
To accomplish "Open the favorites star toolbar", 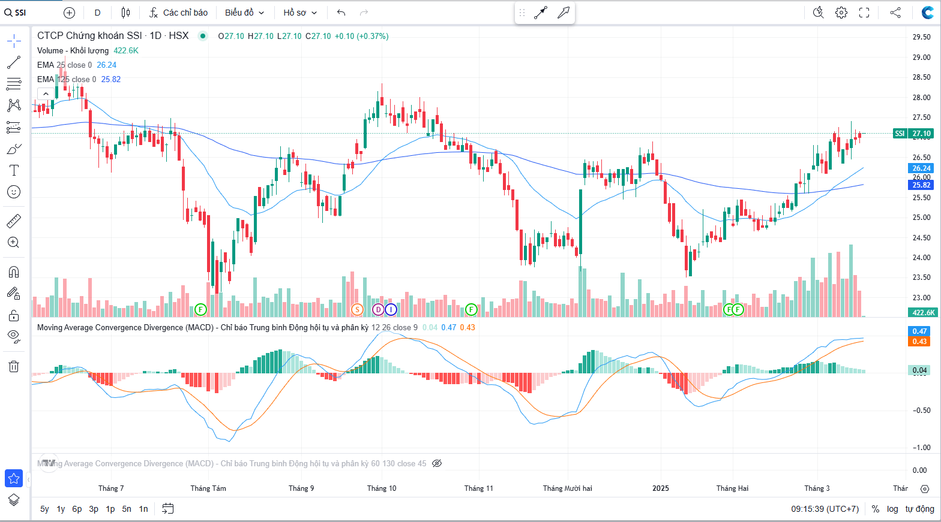I will pyautogui.click(x=14, y=478).
